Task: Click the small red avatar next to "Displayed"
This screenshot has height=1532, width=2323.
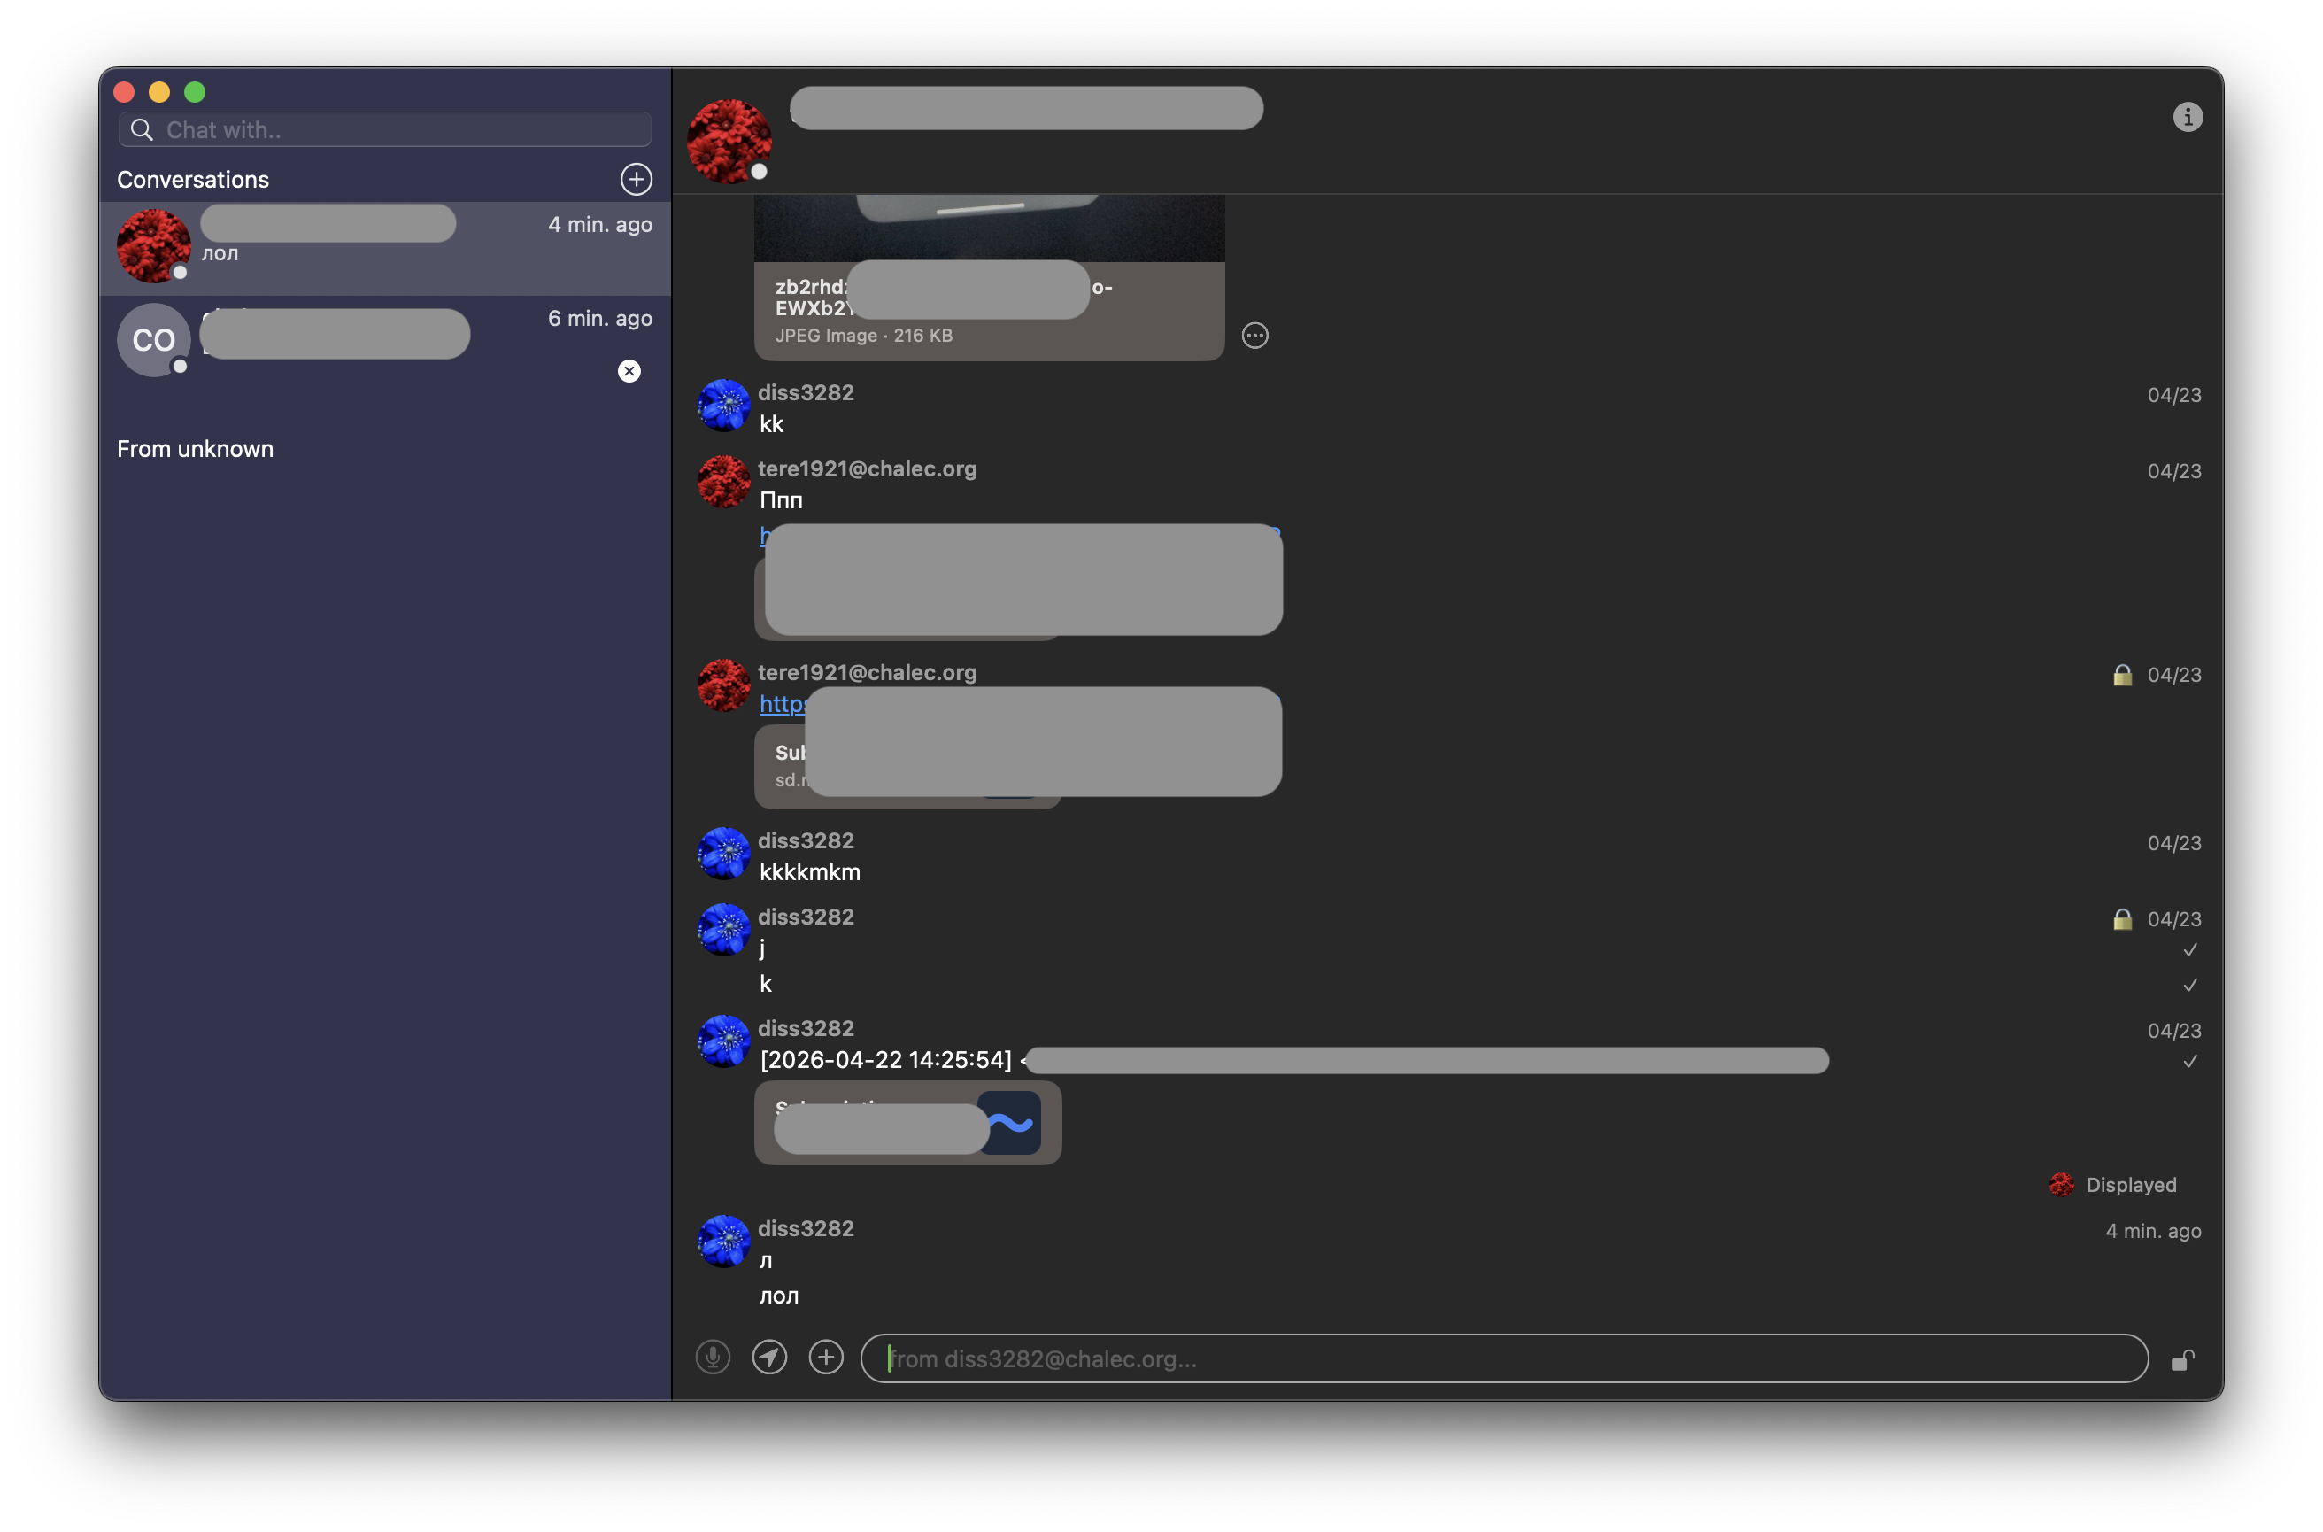Action: [2061, 1185]
